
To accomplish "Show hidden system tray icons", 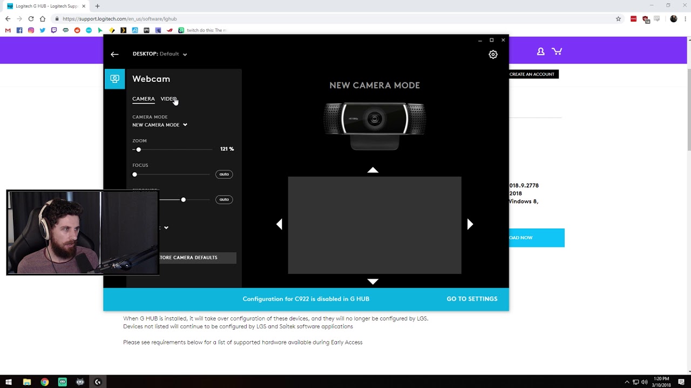I will tap(627, 382).
